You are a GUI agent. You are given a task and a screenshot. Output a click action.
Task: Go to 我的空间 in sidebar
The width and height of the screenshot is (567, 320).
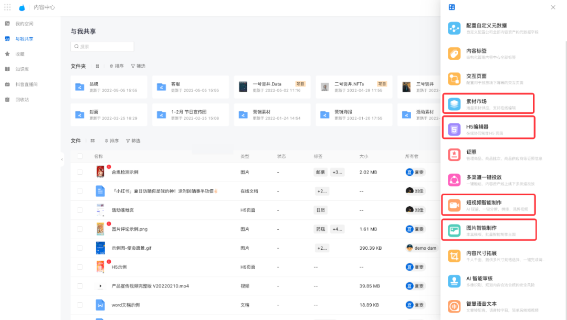click(24, 24)
